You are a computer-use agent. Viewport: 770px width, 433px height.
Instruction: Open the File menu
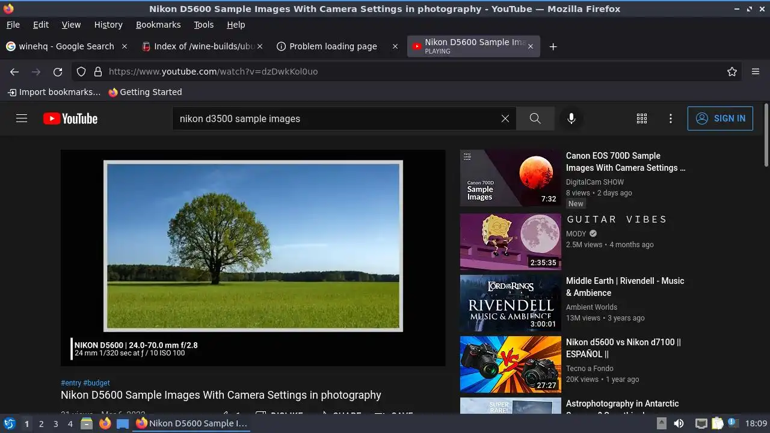coord(13,25)
